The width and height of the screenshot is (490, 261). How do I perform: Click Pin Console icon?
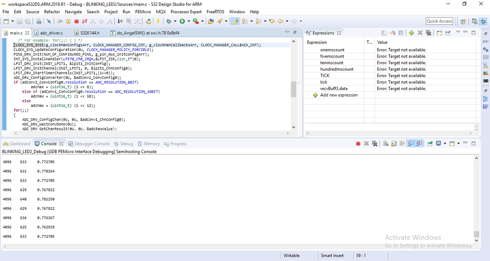click(430, 144)
